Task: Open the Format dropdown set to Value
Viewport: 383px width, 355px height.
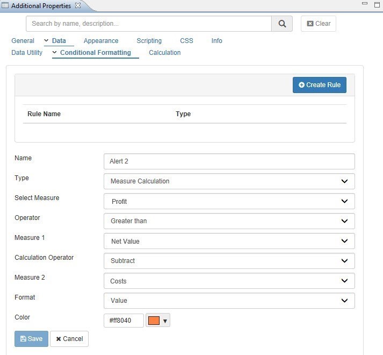Action: point(229,301)
